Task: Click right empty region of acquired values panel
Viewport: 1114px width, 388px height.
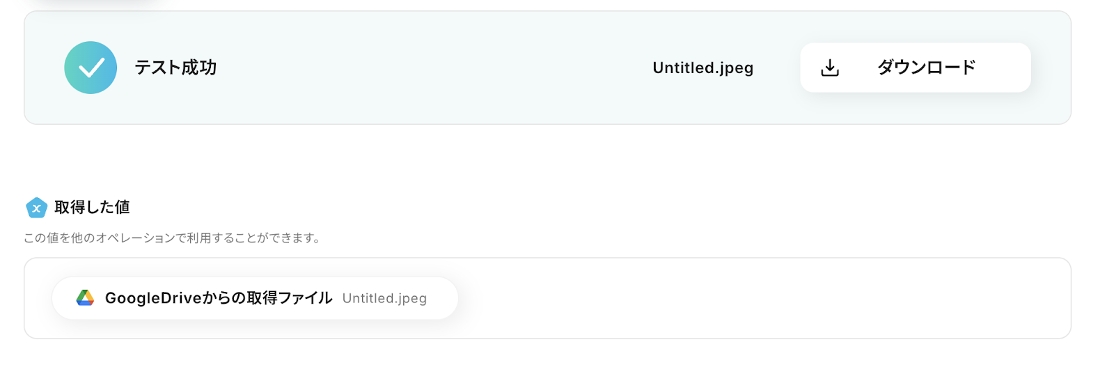Action: point(905,298)
